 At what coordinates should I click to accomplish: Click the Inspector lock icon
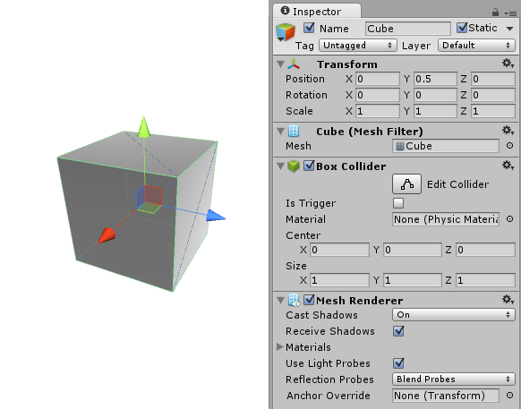[495, 13]
